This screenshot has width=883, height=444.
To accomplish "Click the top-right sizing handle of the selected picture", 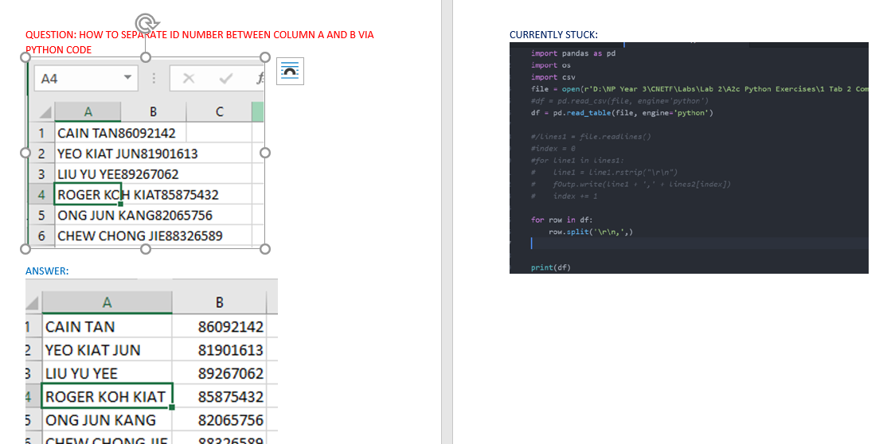I will (265, 57).
